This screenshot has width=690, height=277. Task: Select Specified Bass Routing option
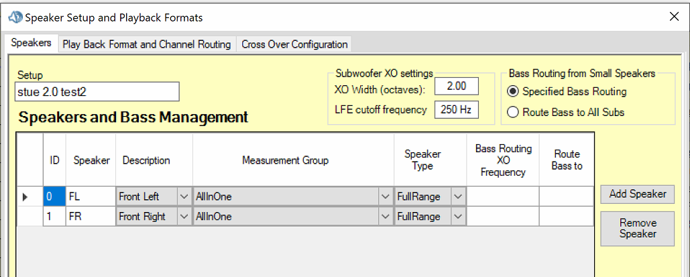[x=513, y=91]
